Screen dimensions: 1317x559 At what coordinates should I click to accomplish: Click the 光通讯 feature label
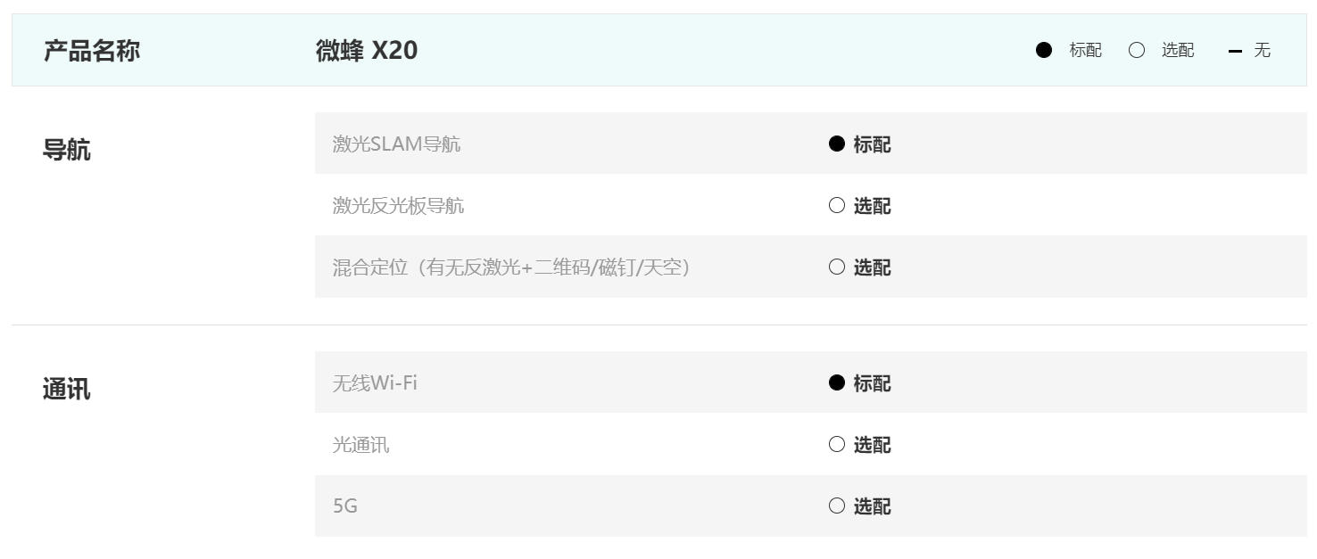click(x=360, y=445)
